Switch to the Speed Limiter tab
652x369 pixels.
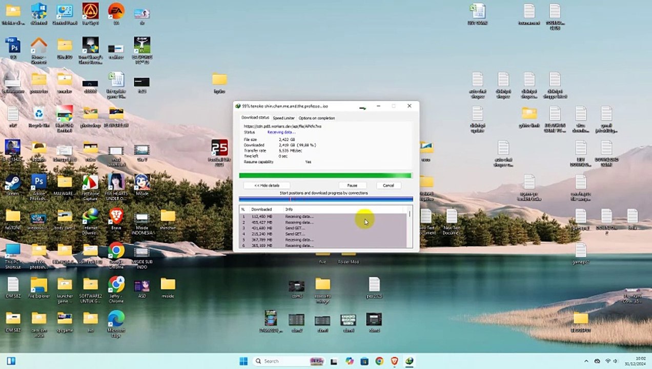pyautogui.click(x=283, y=118)
